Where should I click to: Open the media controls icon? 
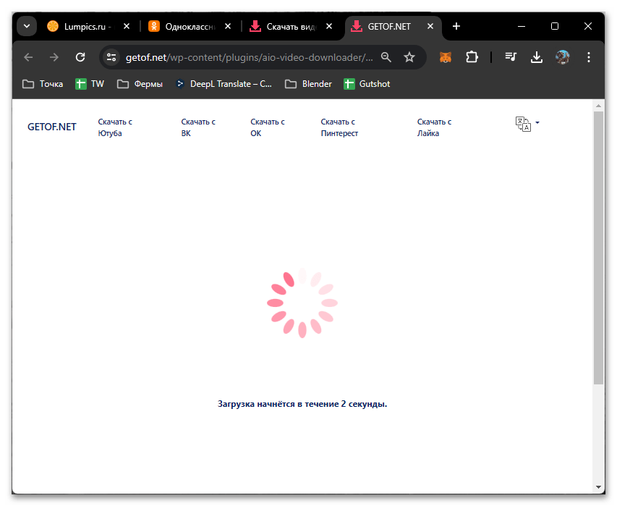[x=511, y=56]
